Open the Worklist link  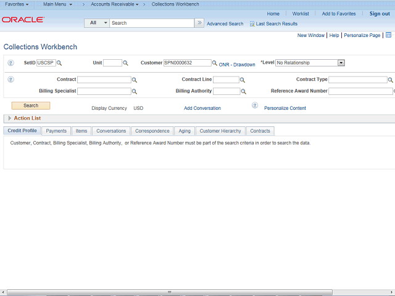[x=301, y=14]
